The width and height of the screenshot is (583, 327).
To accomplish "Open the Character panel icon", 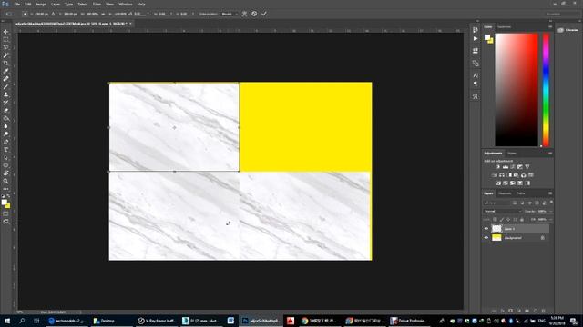I will [476, 75].
